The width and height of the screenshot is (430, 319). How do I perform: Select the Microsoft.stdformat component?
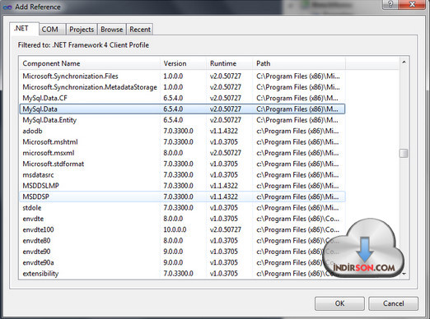click(x=182, y=164)
